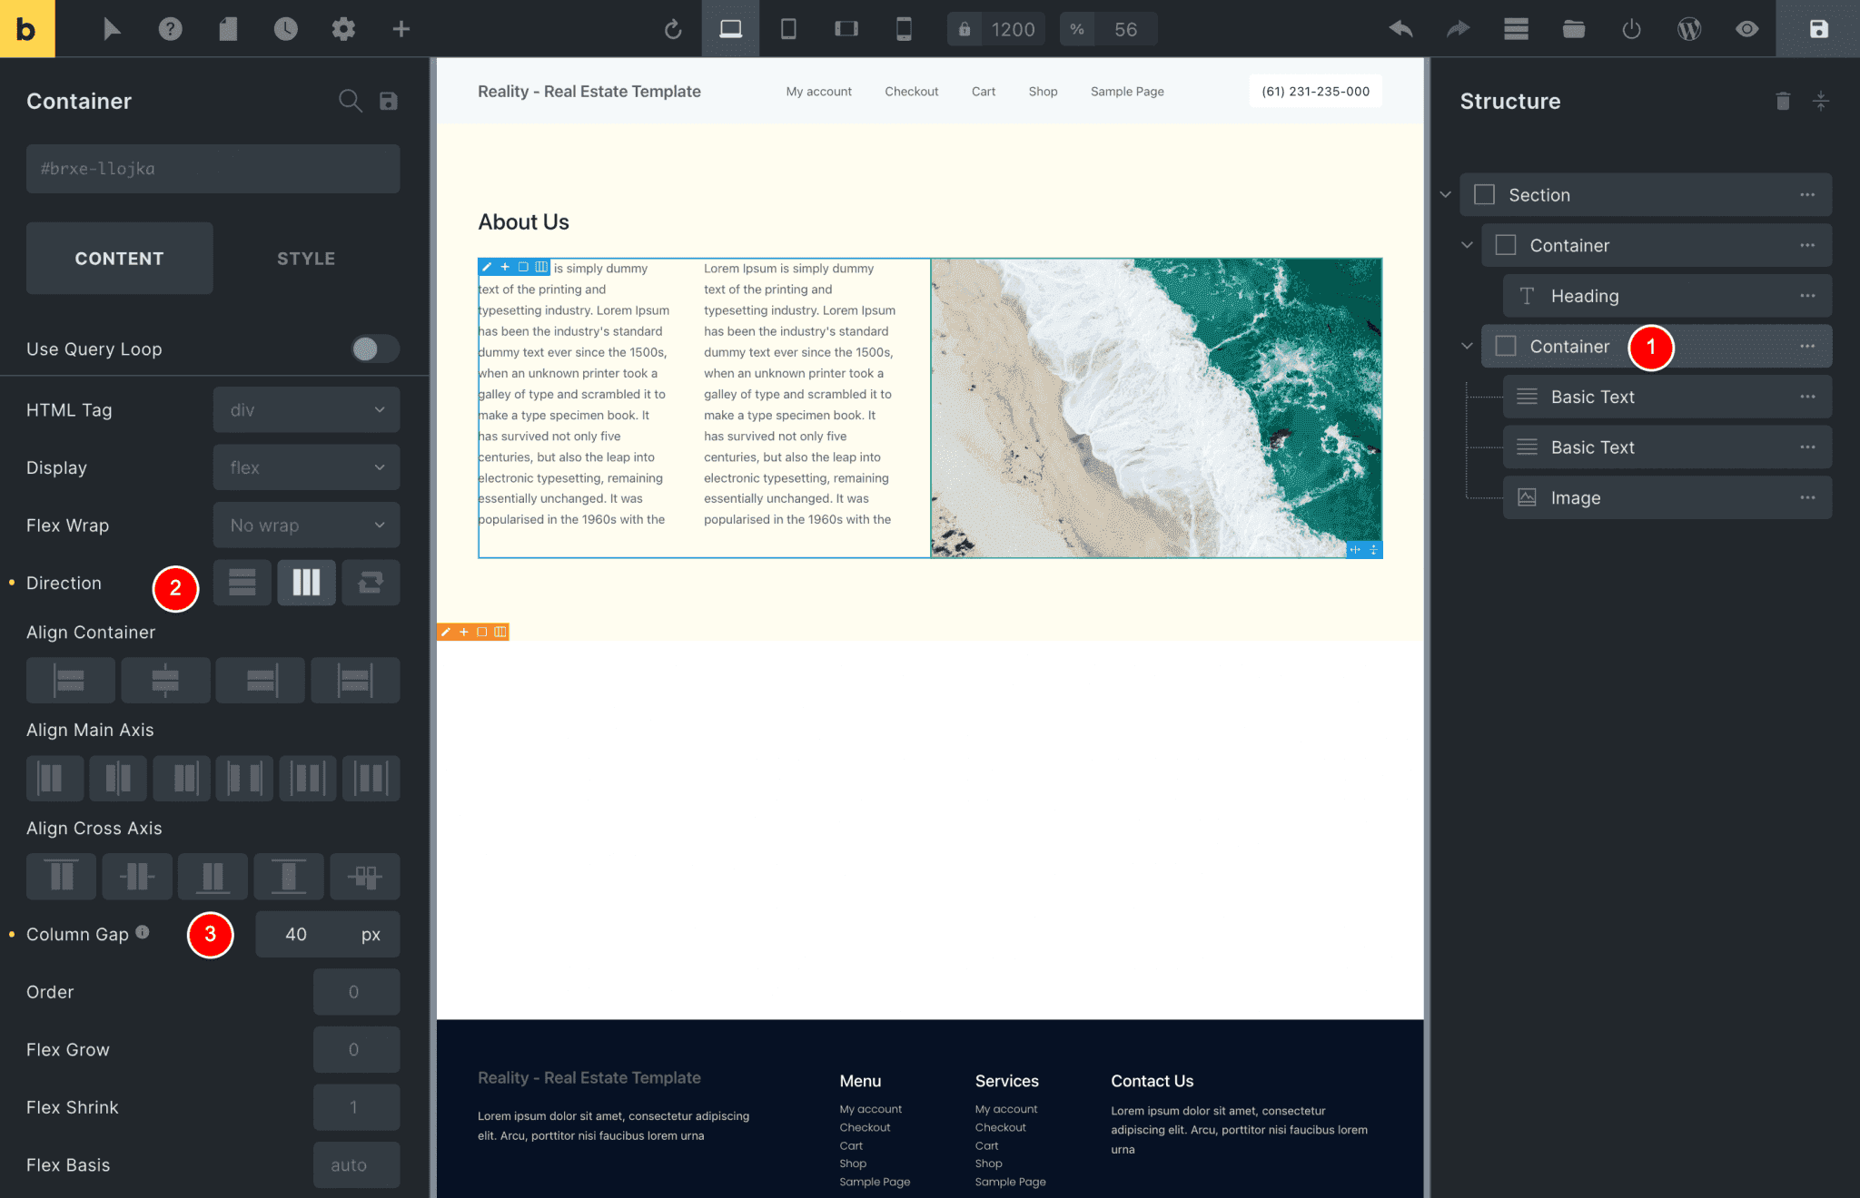Save the page with the disk icon

1817,28
